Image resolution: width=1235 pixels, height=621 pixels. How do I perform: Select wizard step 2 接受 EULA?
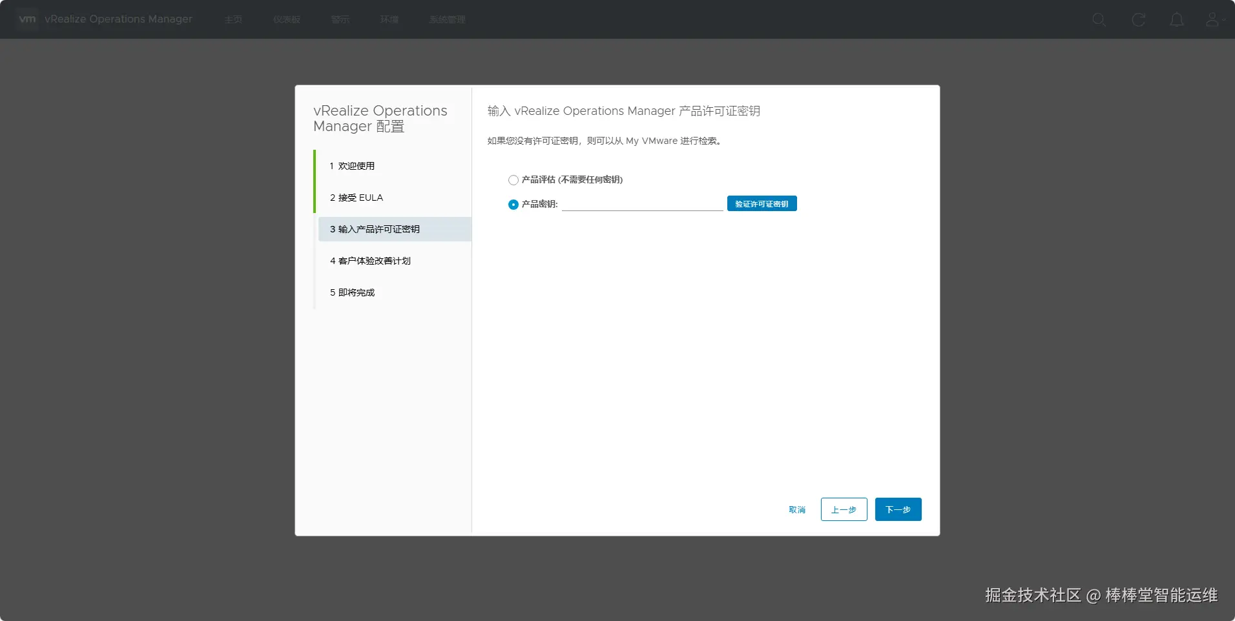[x=394, y=198]
